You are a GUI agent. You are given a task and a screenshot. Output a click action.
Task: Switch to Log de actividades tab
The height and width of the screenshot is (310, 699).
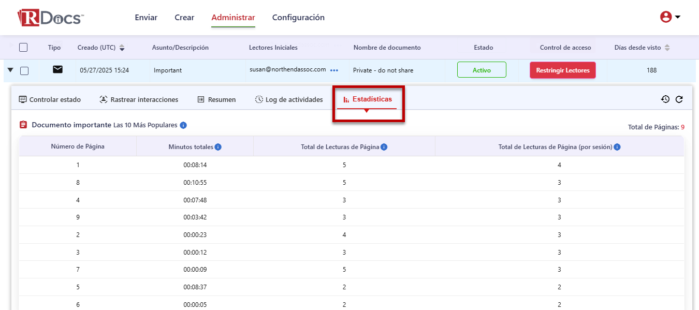[289, 99]
